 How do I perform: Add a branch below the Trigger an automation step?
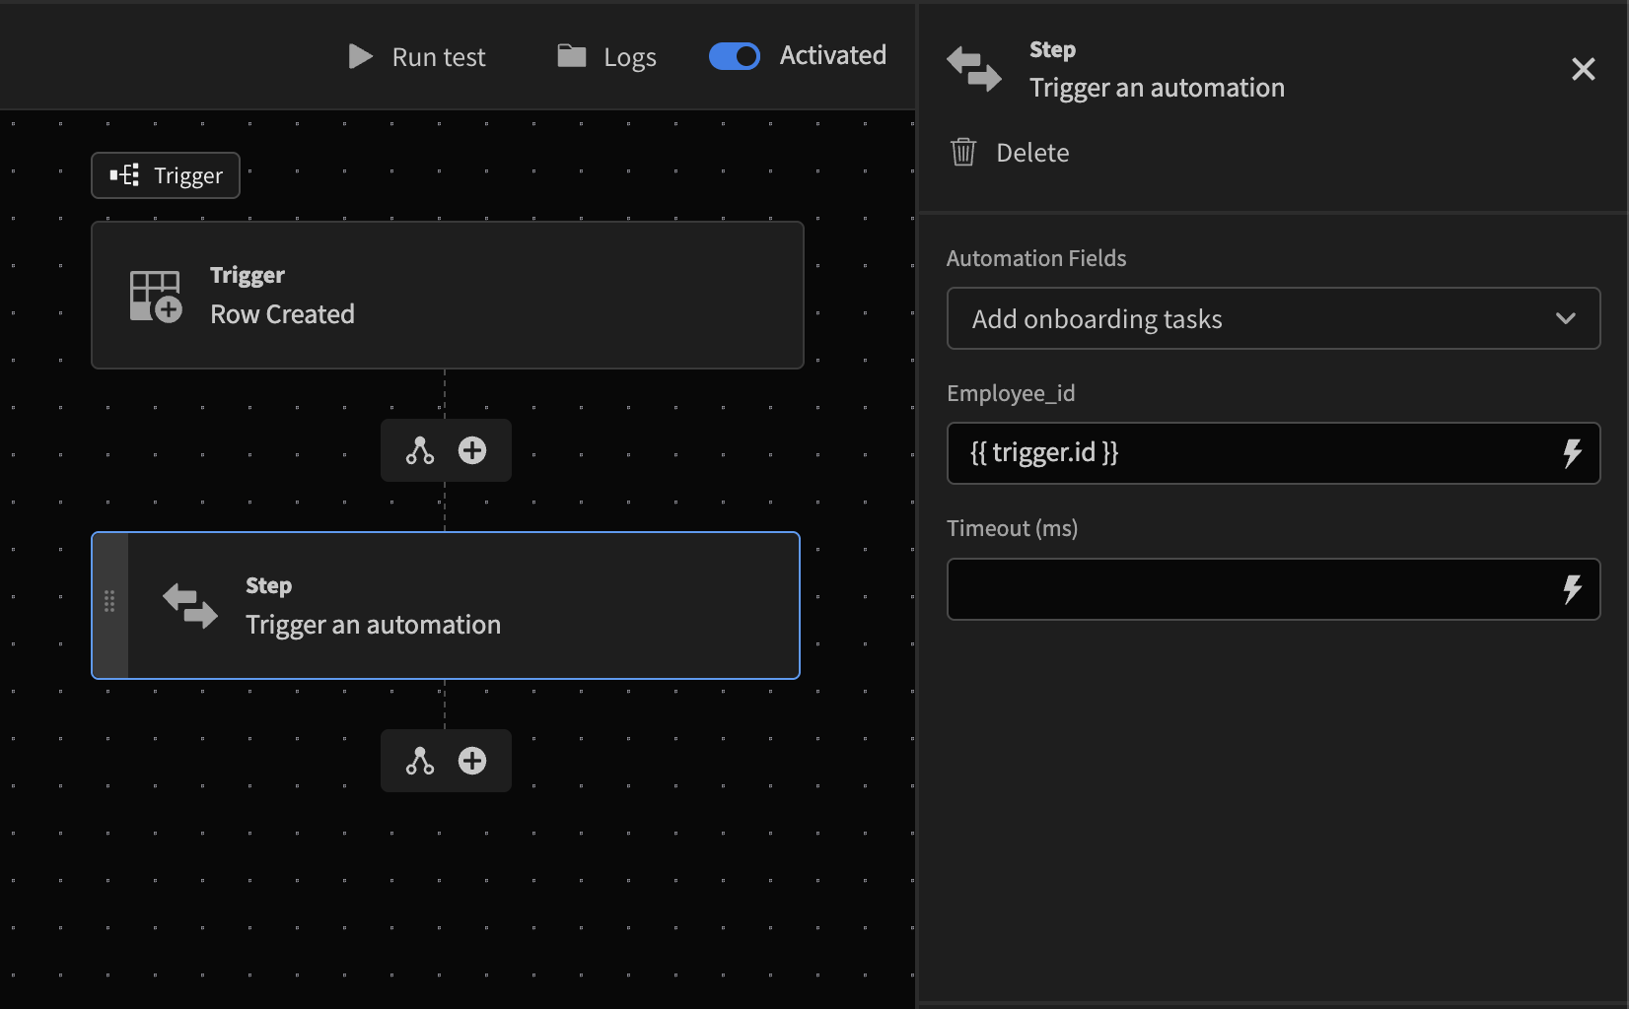[420, 761]
